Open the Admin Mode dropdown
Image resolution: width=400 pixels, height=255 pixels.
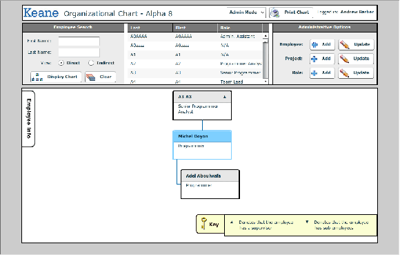[246, 12]
